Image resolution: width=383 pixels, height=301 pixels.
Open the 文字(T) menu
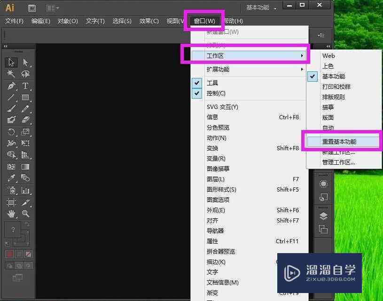tap(95, 21)
